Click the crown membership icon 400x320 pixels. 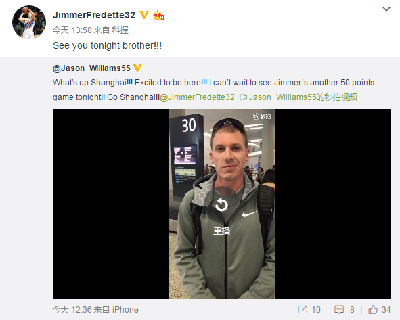[x=158, y=15]
